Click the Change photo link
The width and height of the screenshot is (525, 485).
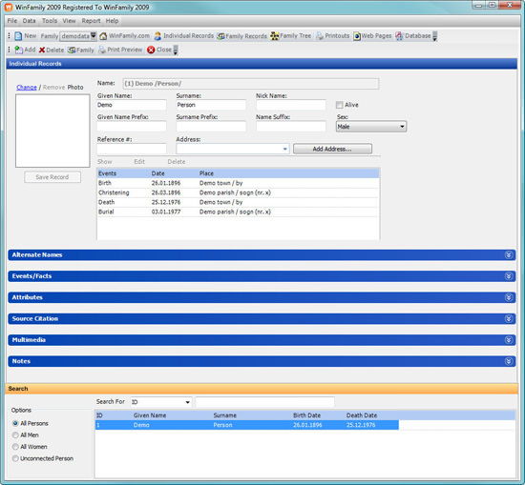(27, 88)
